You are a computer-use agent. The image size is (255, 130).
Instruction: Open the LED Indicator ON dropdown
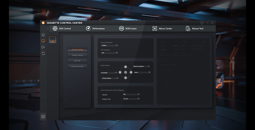pyautogui.click(x=109, y=53)
